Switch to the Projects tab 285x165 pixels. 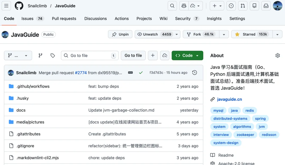coord(144,18)
